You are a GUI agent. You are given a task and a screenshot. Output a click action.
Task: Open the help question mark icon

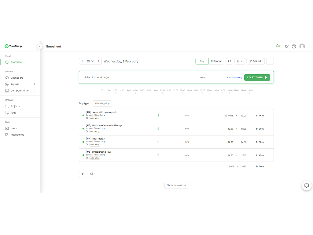[294, 47]
